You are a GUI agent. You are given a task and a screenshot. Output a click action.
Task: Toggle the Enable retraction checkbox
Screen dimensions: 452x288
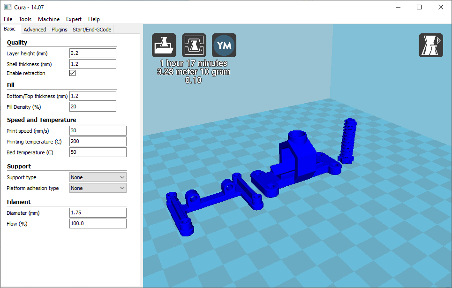point(72,73)
